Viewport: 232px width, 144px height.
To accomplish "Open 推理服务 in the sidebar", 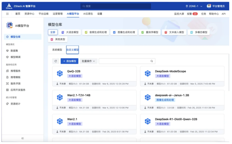I will [15, 71].
